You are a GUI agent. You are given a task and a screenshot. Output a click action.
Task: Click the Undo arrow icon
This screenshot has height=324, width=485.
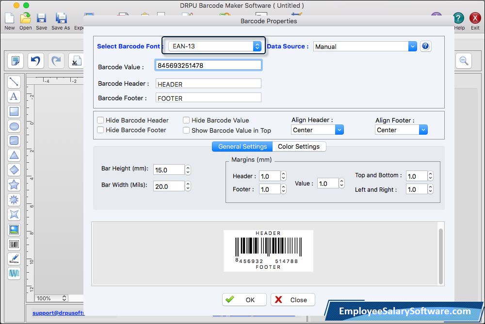click(35, 61)
